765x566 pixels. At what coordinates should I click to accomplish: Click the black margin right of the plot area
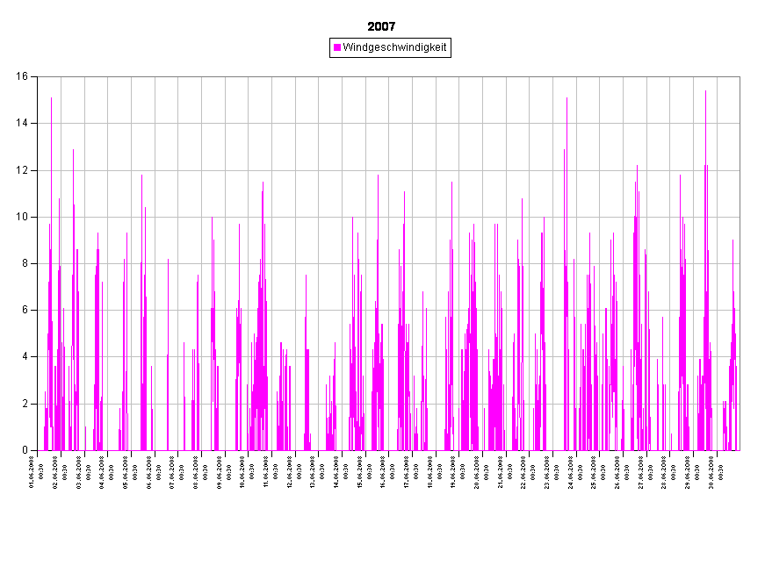click(x=752, y=263)
